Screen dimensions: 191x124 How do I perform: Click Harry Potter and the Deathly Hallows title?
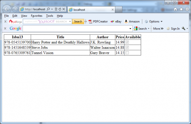point(60,42)
